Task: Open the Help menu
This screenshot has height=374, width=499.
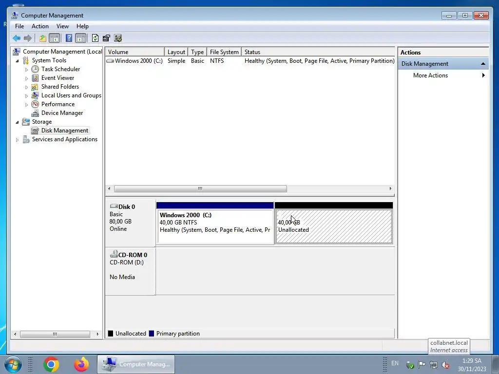Action: click(82, 26)
